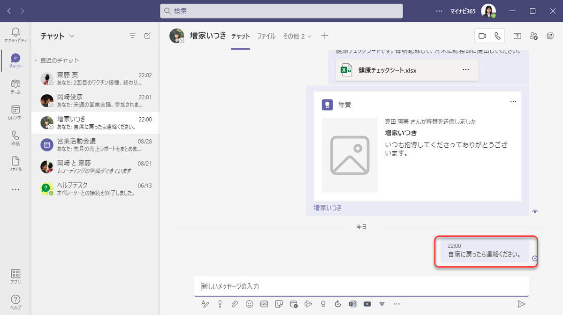
Task: Pop out the chat into new window
Action: pyautogui.click(x=550, y=36)
